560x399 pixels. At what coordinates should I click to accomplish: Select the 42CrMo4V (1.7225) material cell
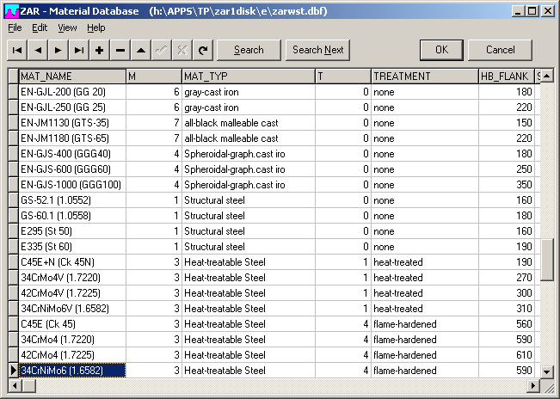coord(71,293)
